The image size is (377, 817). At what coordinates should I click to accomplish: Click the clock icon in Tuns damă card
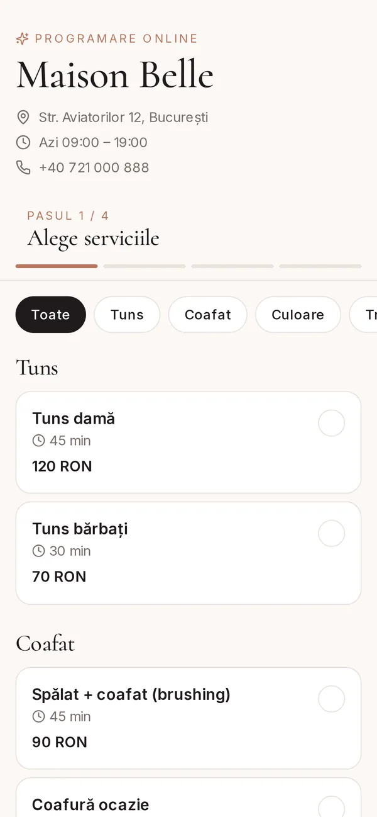click(39, 441)
